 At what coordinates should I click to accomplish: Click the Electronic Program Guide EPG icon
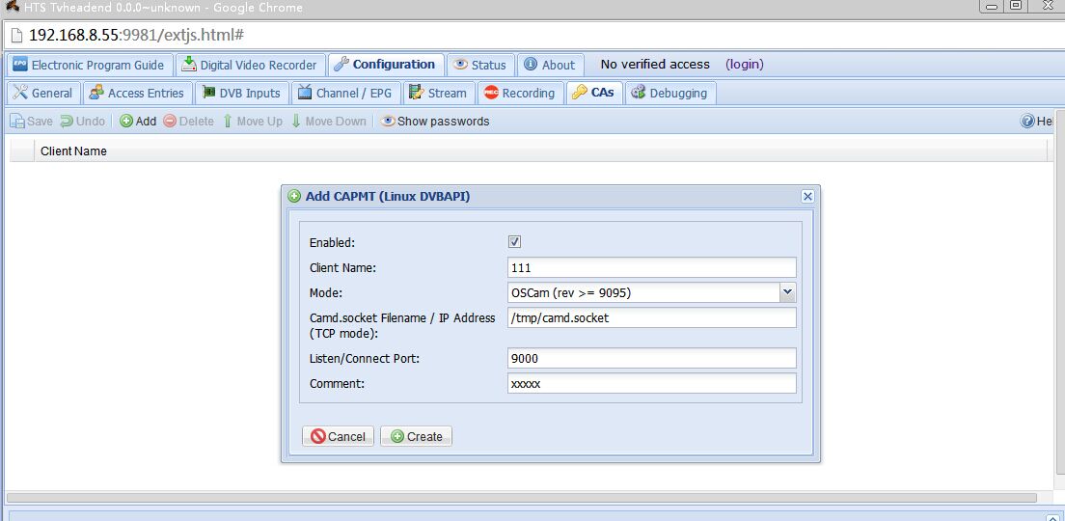[20, 66]
